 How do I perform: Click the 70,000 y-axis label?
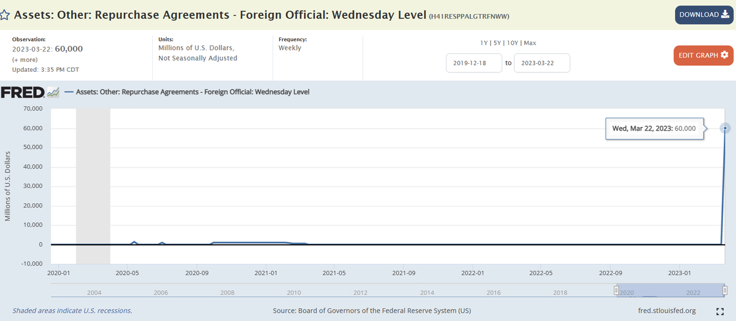point(33,109)
